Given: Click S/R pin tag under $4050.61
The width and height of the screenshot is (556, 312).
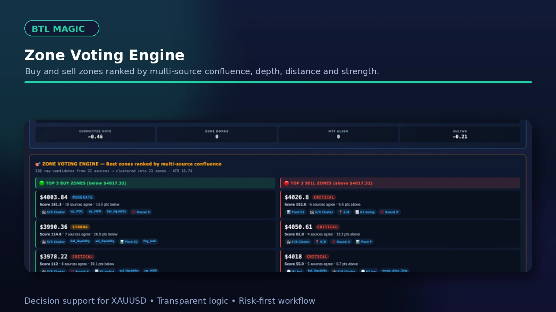Looking at the screenshot, I should pos(321,242).
